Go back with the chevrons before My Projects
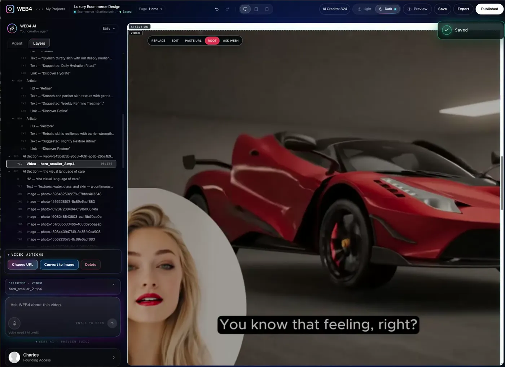Screen dimensions: 505x367 (x=40, y=9)
